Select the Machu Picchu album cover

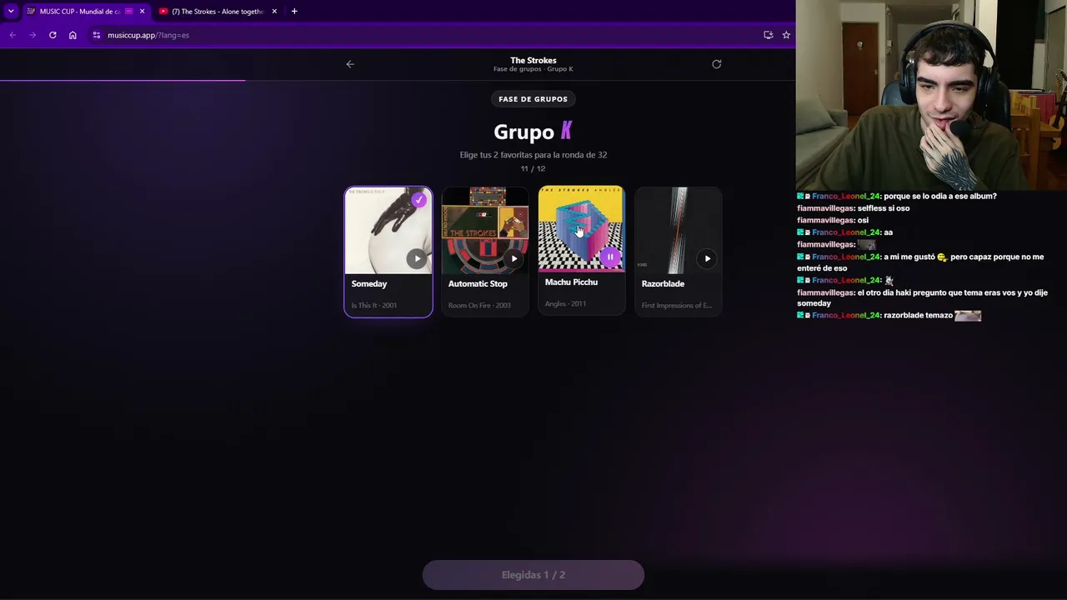(582, 228)
